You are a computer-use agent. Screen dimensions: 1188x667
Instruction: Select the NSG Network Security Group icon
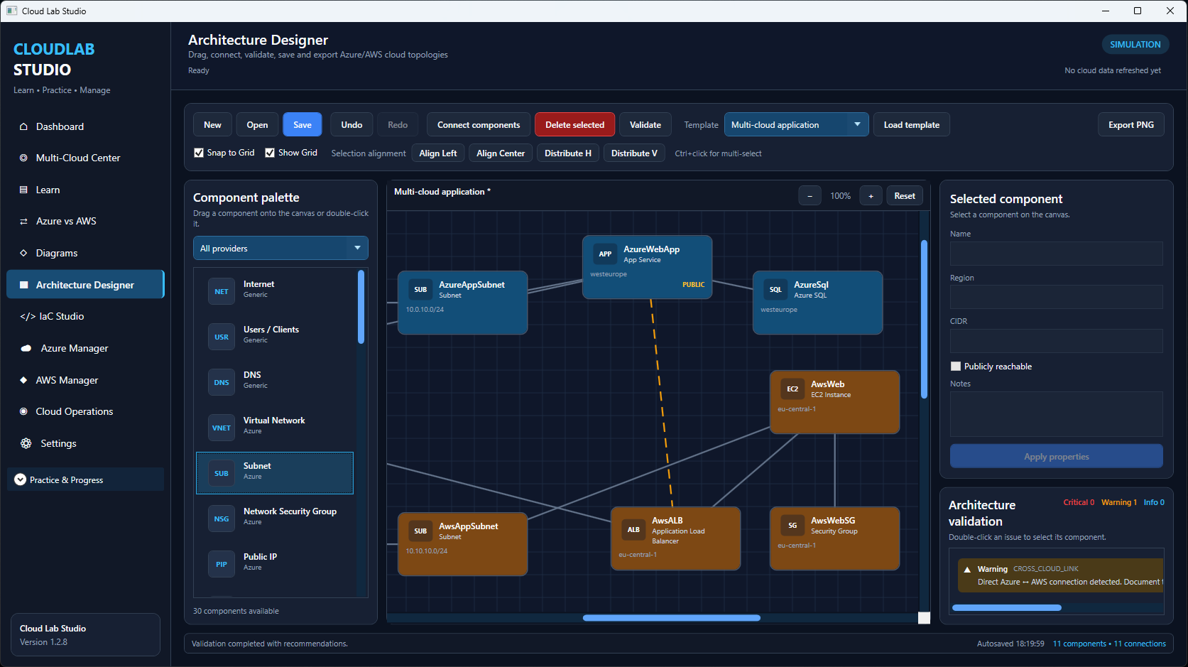click(222, 519)
